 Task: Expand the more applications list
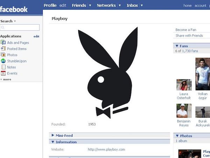6,79
